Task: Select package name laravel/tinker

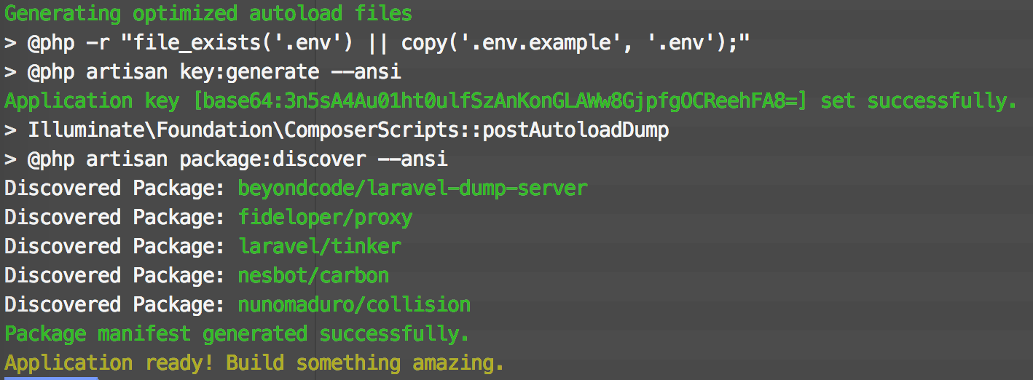Action: pyautogui.click(x=319, y=247)
